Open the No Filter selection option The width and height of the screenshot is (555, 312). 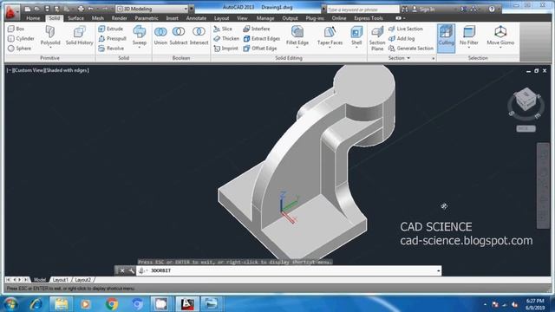point(469,36)
